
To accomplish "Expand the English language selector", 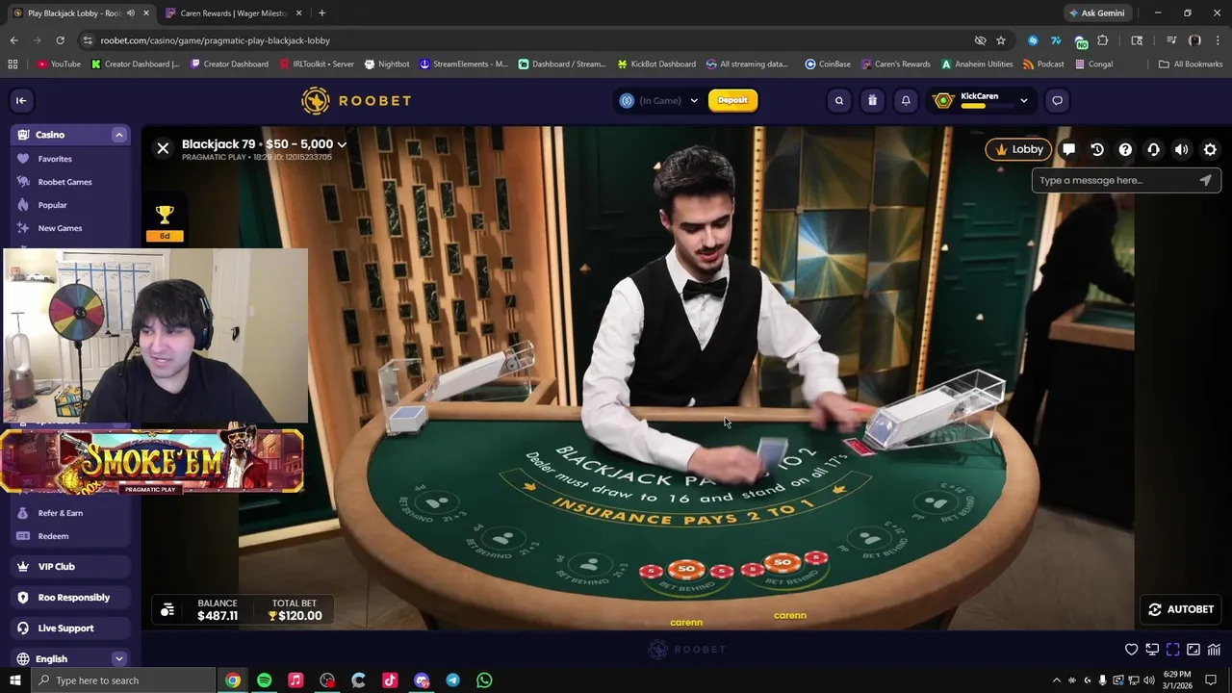I will pos(119,659).
